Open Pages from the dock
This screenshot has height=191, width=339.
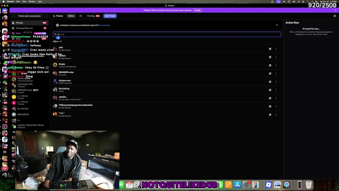click(228, 185)
